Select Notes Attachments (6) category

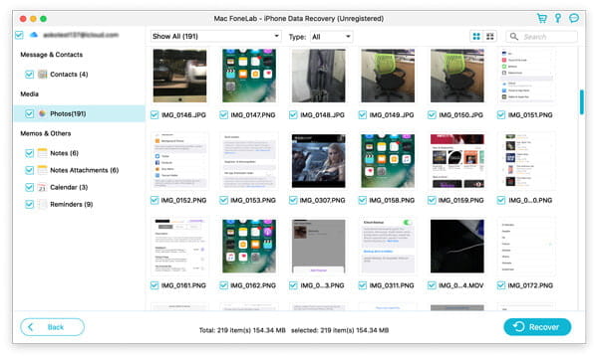85,170
